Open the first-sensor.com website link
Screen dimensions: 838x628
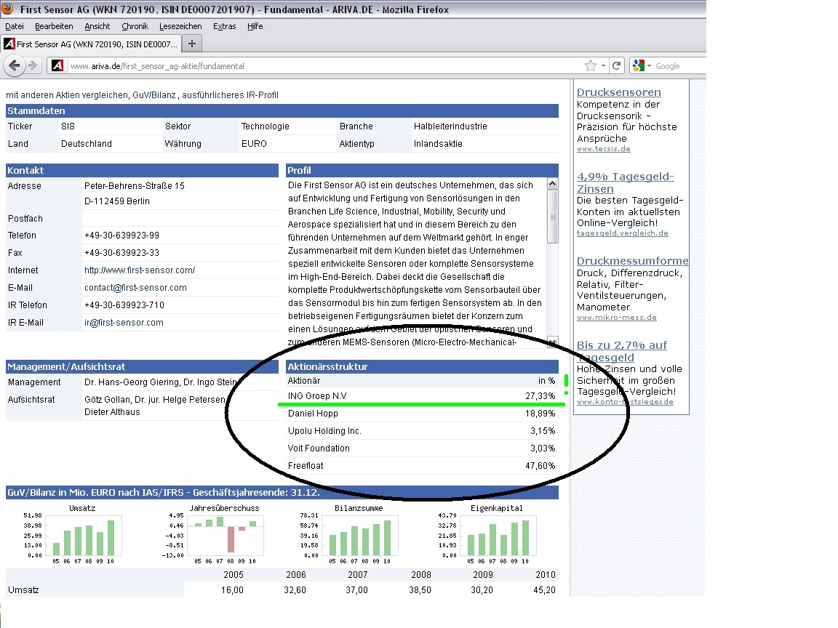pyautogui.click(x=140, y=270)
